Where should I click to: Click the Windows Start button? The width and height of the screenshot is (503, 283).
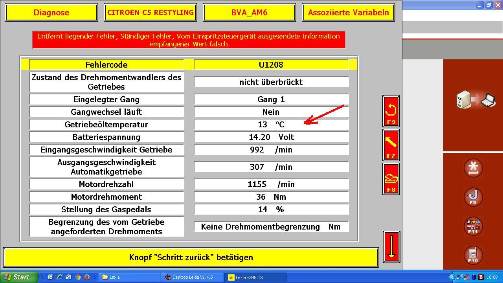[x=19, y=277]
